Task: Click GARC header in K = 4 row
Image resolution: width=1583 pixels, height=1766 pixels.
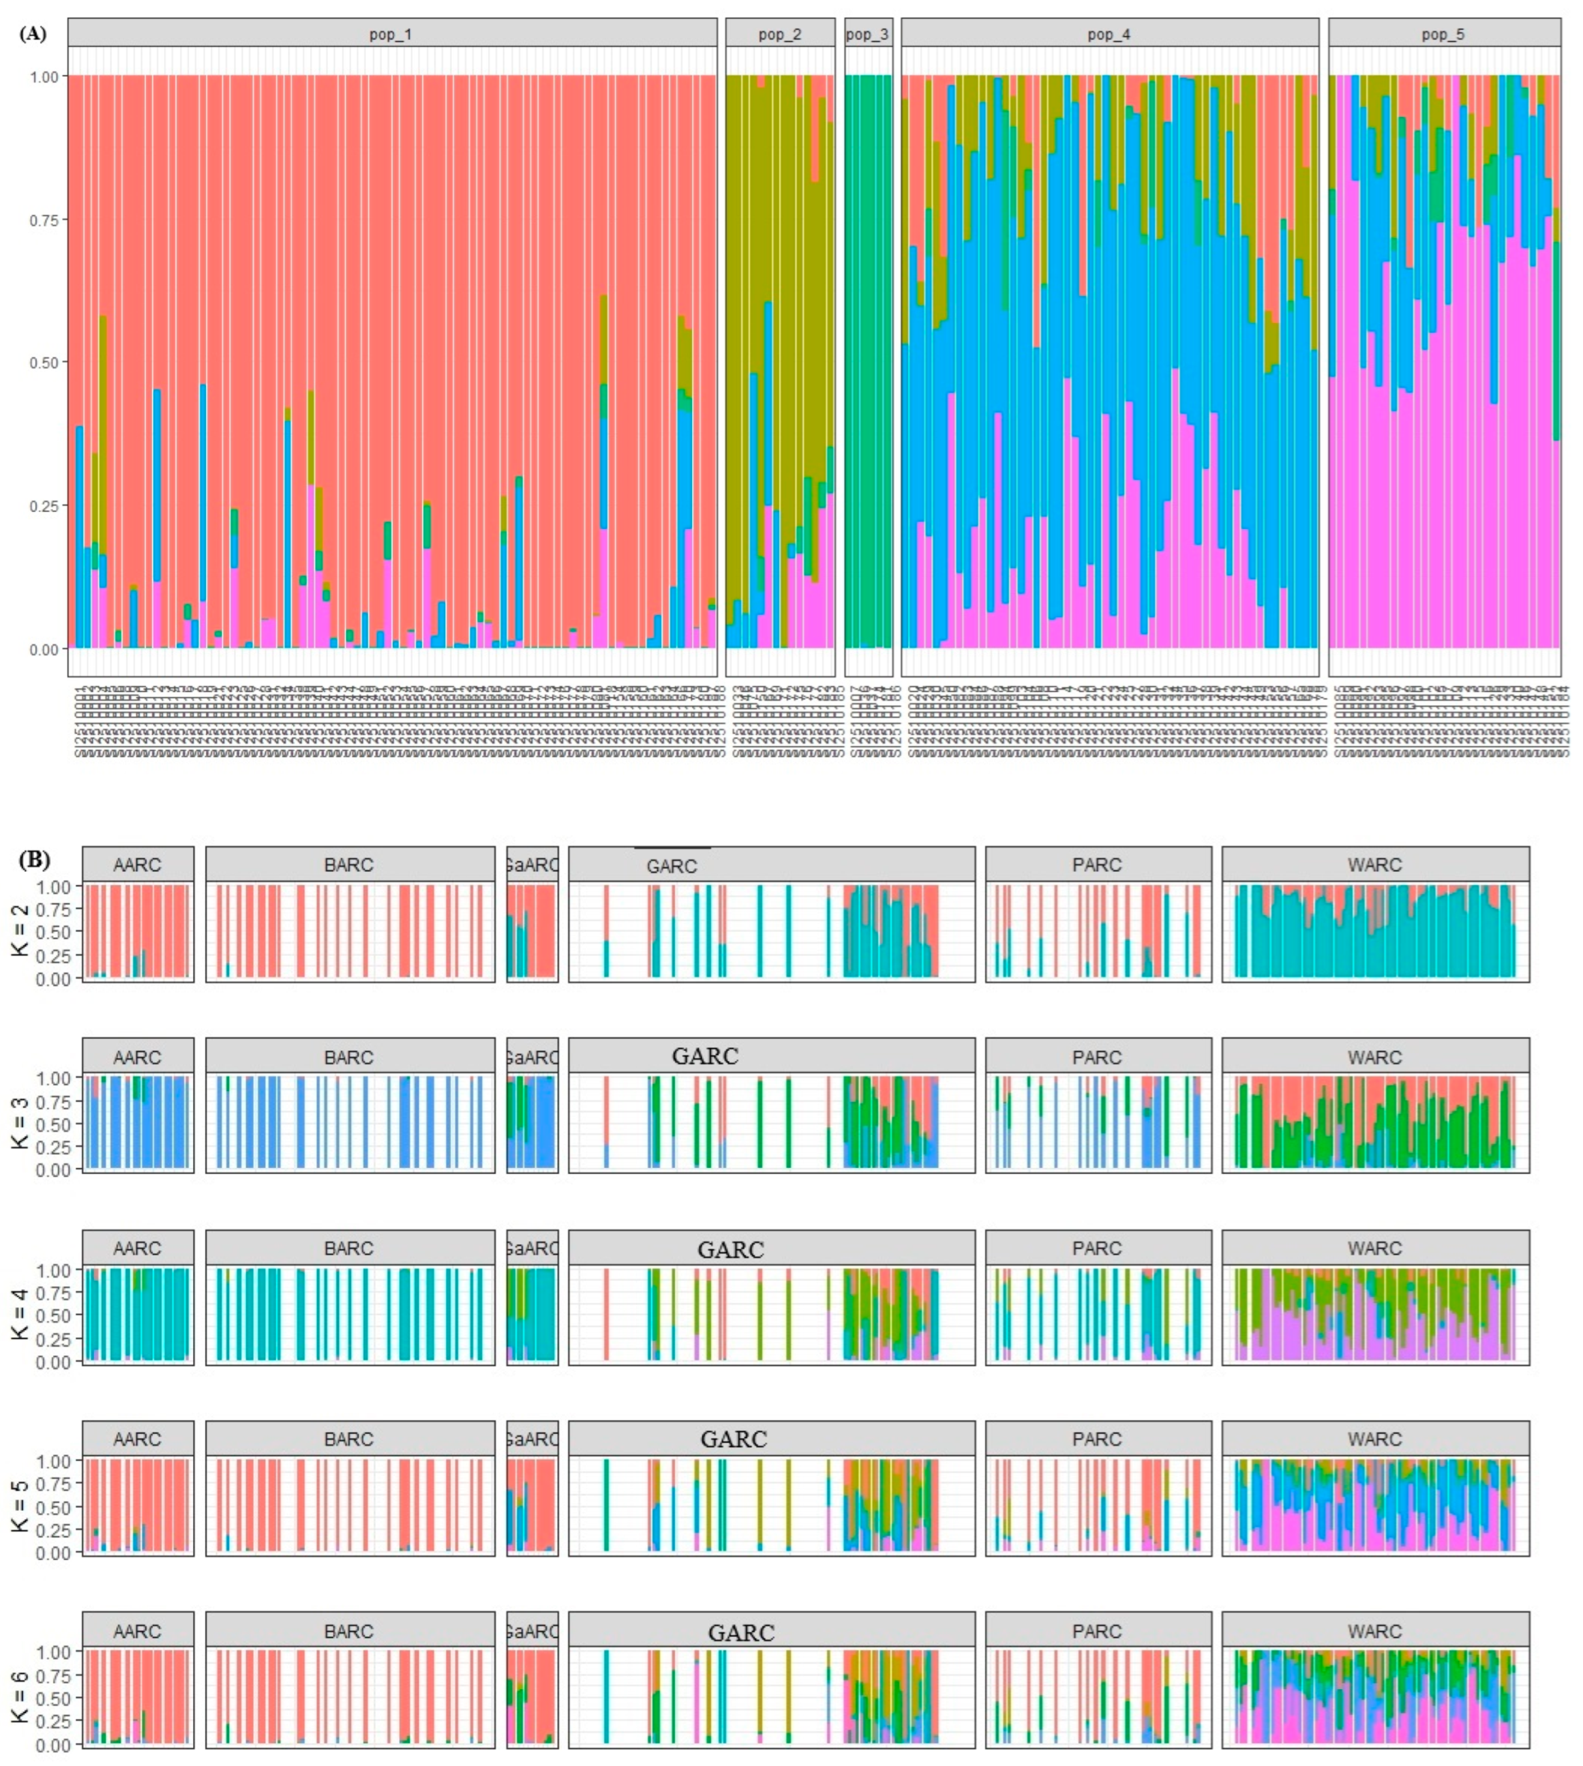Action: (x=731, y=1249)
